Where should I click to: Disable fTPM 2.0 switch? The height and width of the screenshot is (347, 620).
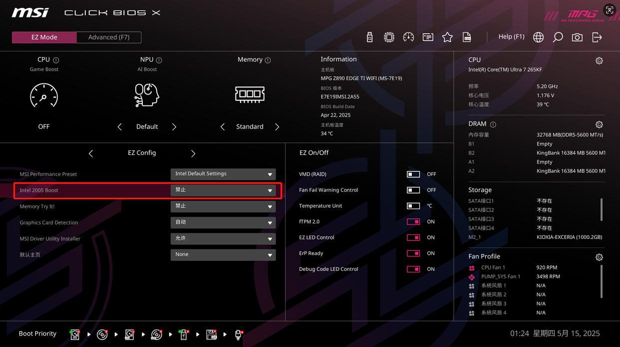(413, 222)
